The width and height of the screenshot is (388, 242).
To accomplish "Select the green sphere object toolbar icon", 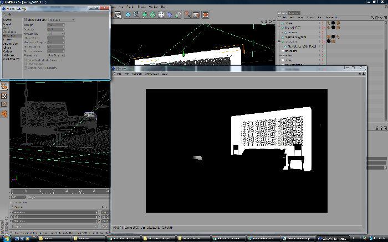I will tap(145, 15).
